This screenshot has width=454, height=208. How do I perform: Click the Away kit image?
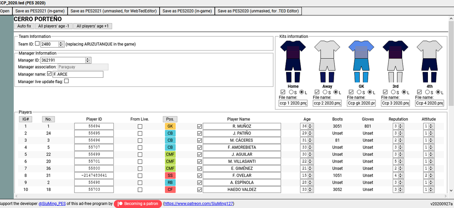[x=327, y=61]
